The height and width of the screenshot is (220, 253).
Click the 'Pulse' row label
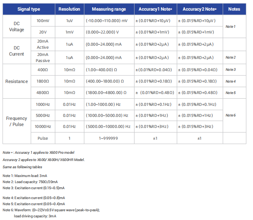point(43,138)
